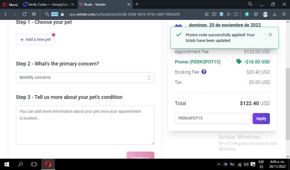
Task: Open the user profile avatar icon
Action: pyautogui.click(x=265, y=14)
